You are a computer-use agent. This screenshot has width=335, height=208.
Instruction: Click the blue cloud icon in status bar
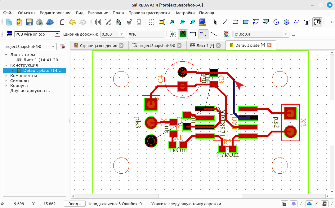point(309,204)
